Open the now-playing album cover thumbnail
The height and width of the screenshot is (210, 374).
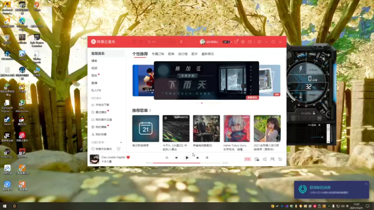click(94, 159)
